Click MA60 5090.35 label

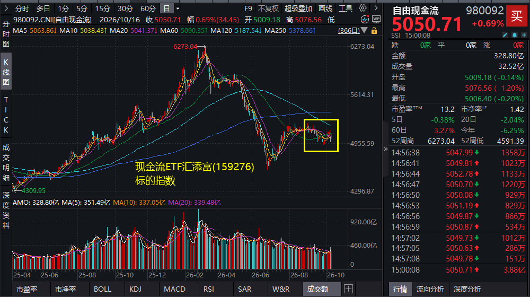(184, 31)
